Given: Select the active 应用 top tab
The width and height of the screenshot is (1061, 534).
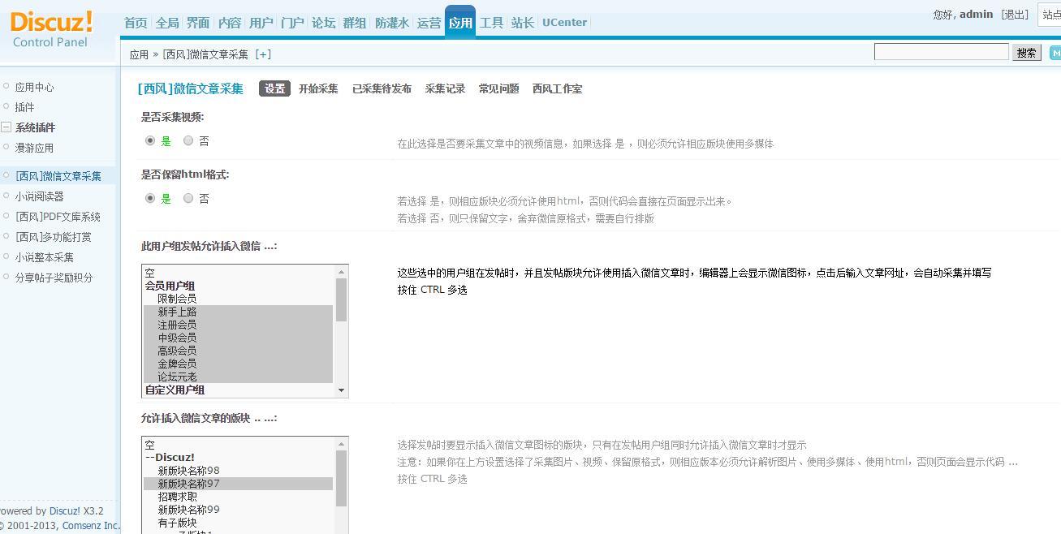Looking at the screenshot, I should (460, 22).
